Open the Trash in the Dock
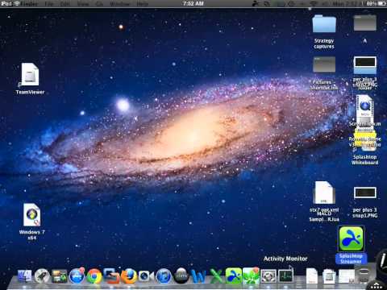The width and height of the screenshot is (387, 290). 364,275
